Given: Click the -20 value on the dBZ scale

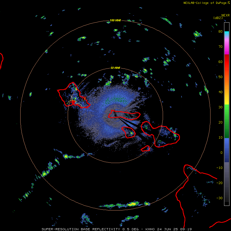Looking at the screenshot, I should coord(219,183).
